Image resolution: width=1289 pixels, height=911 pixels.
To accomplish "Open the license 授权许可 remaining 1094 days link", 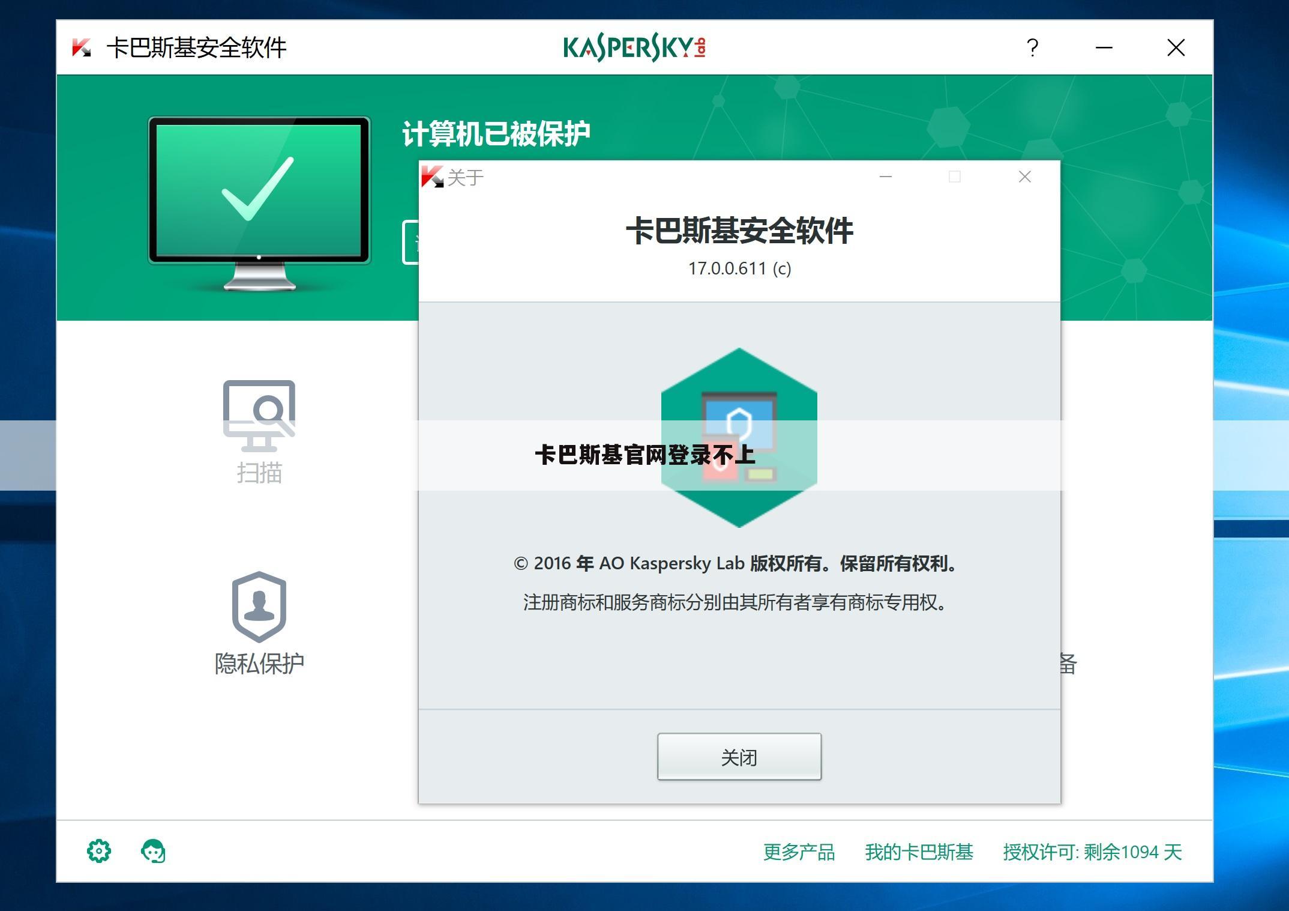I will 1092,852.
